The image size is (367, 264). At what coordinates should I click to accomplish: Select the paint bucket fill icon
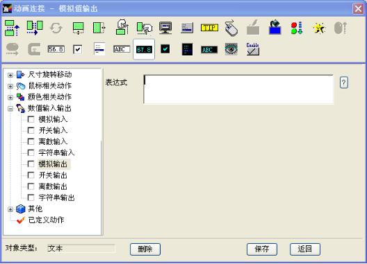pyautogui.click(x=275, y=28)
